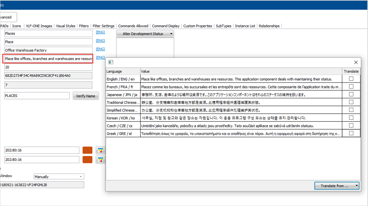Click the highlighted description field starting 'Place like offices'
Image resolution: width=368 pixels, height=206 pixels.
pos(48,59)
